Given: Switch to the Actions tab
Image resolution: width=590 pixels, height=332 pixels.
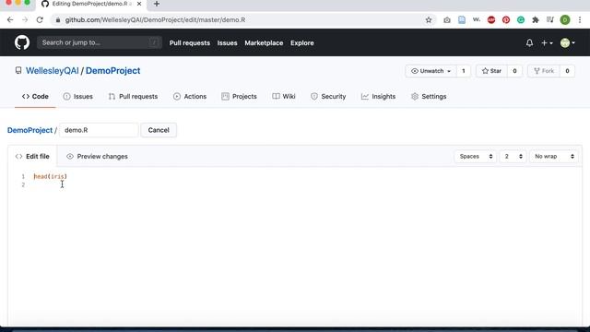Looking at the screenshot, I should pos(190,96).
